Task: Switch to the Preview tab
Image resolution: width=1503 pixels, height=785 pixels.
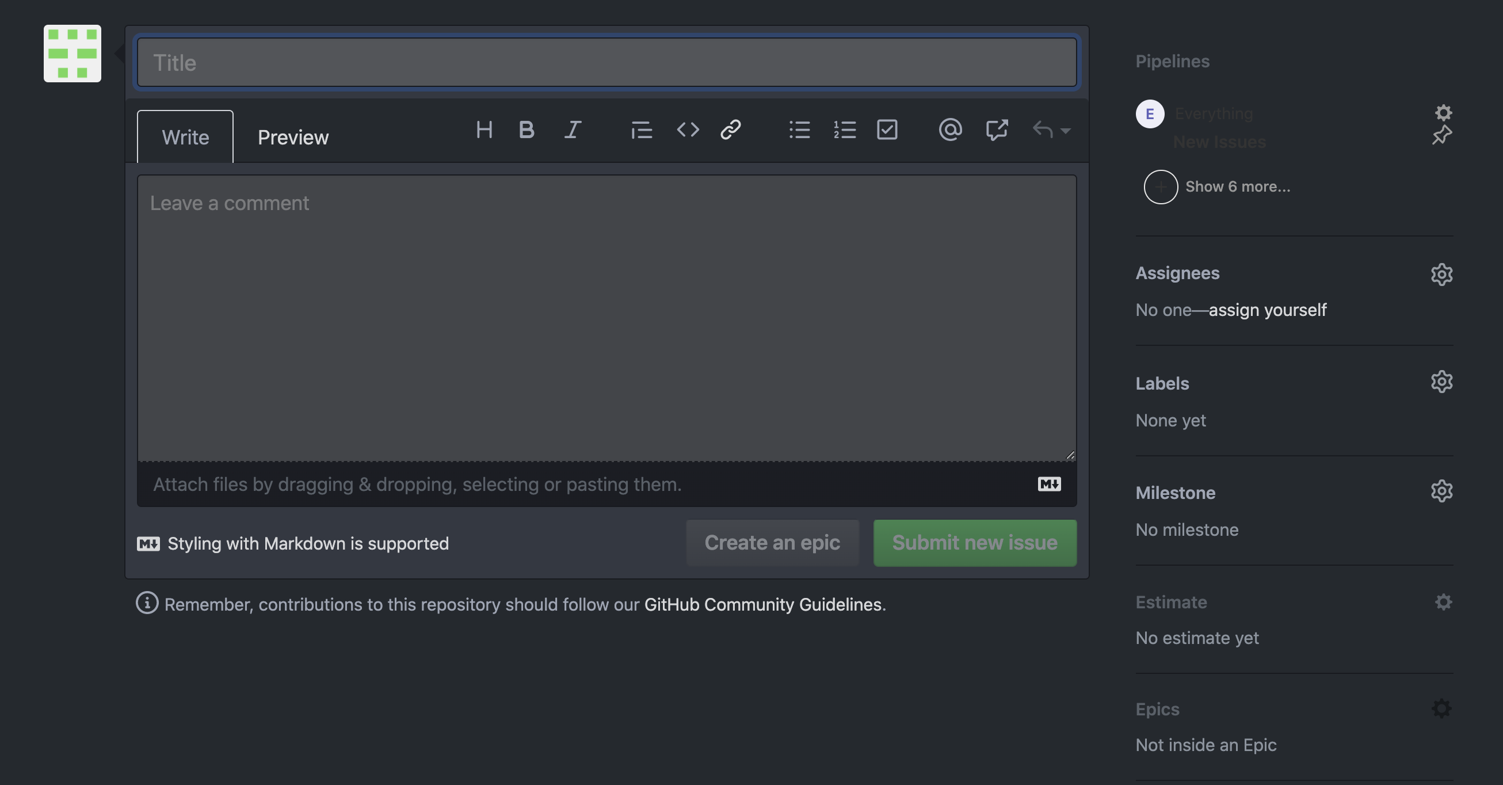Action: [x=293, y=137]
